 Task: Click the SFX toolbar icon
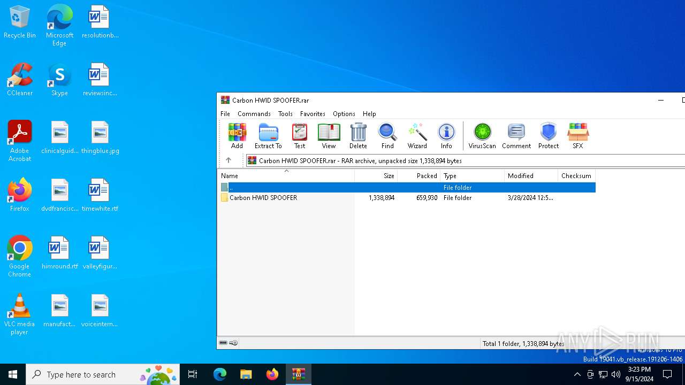pyautogui.click(x=578, y=136)
